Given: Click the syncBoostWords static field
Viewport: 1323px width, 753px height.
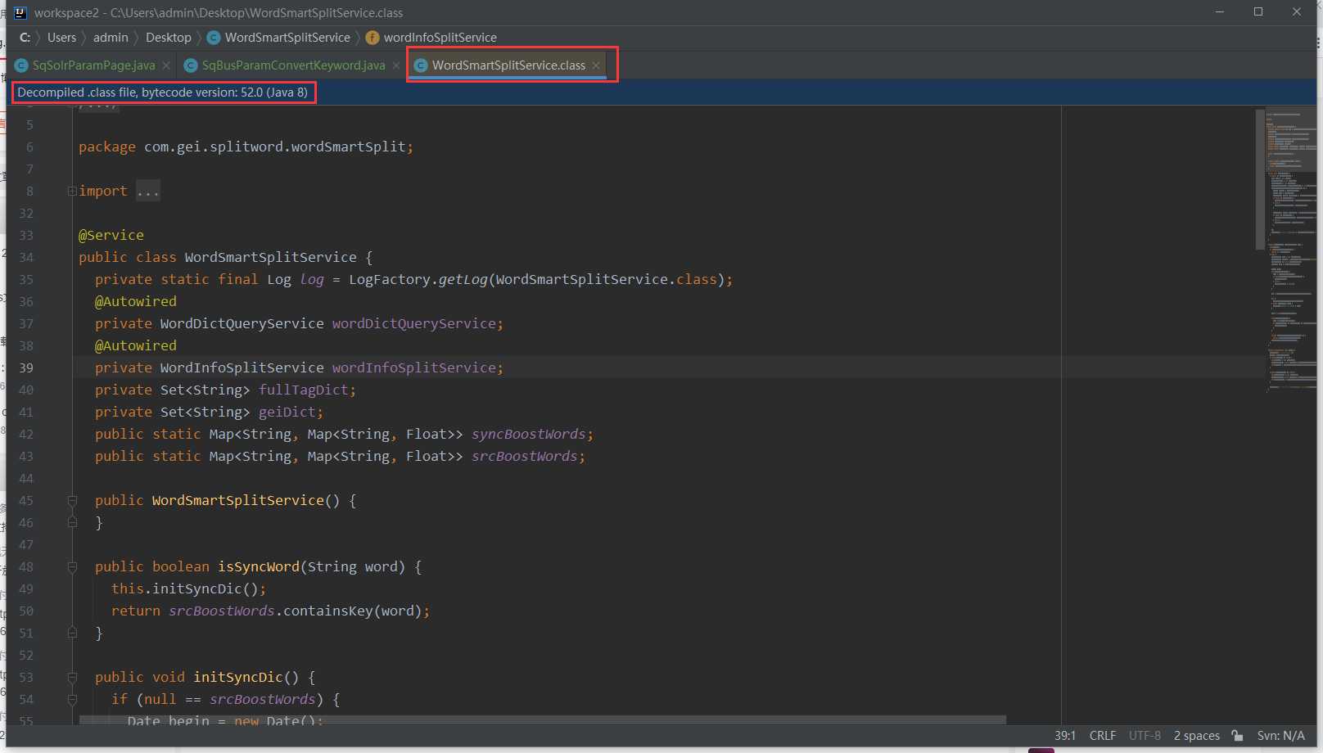Looking at the screenshot, I should tap(528, 434).
